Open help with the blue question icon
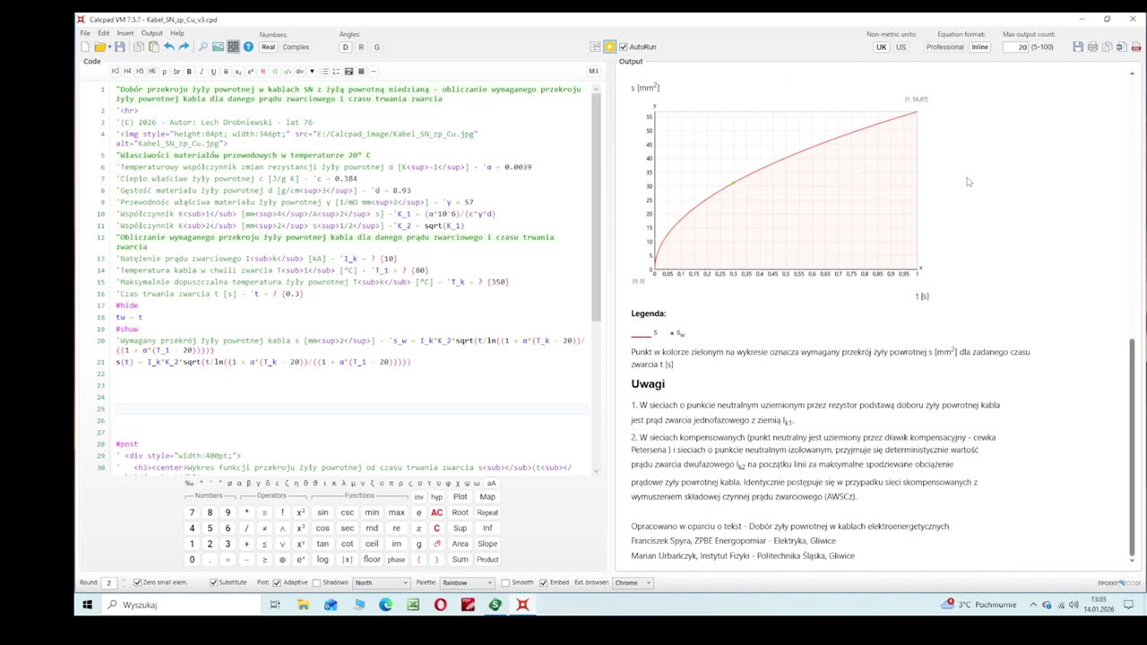The height and width of the screenshot is (645, 1147). point(248,47)
